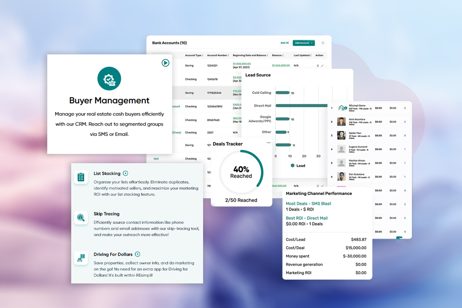Click the Cost/Deal value $15,000.00
This screenshot has width=462, height=308.
[x=356, y=248]
